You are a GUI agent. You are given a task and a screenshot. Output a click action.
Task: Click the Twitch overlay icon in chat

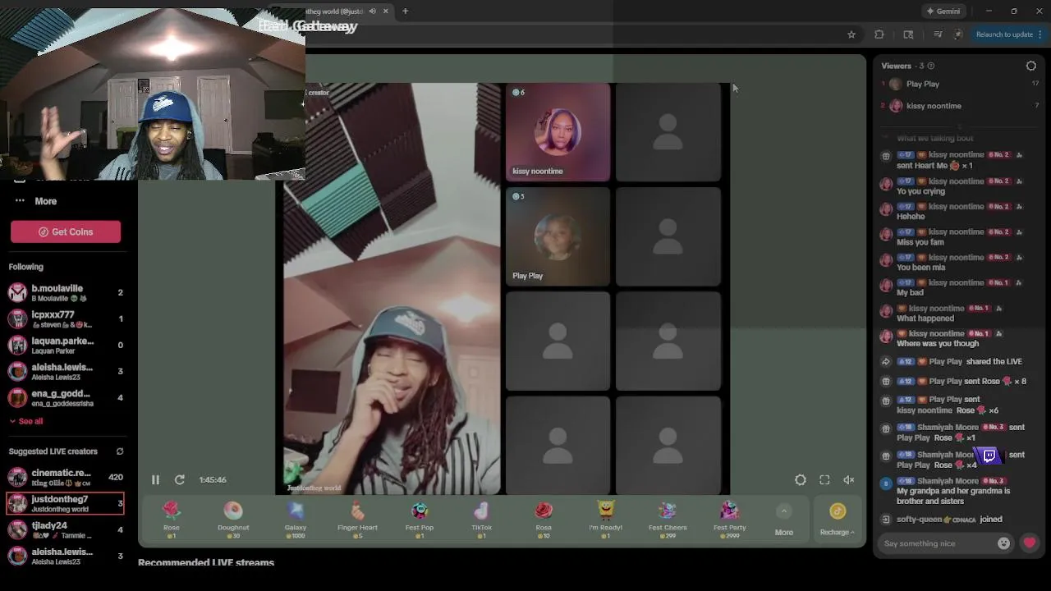989,456
